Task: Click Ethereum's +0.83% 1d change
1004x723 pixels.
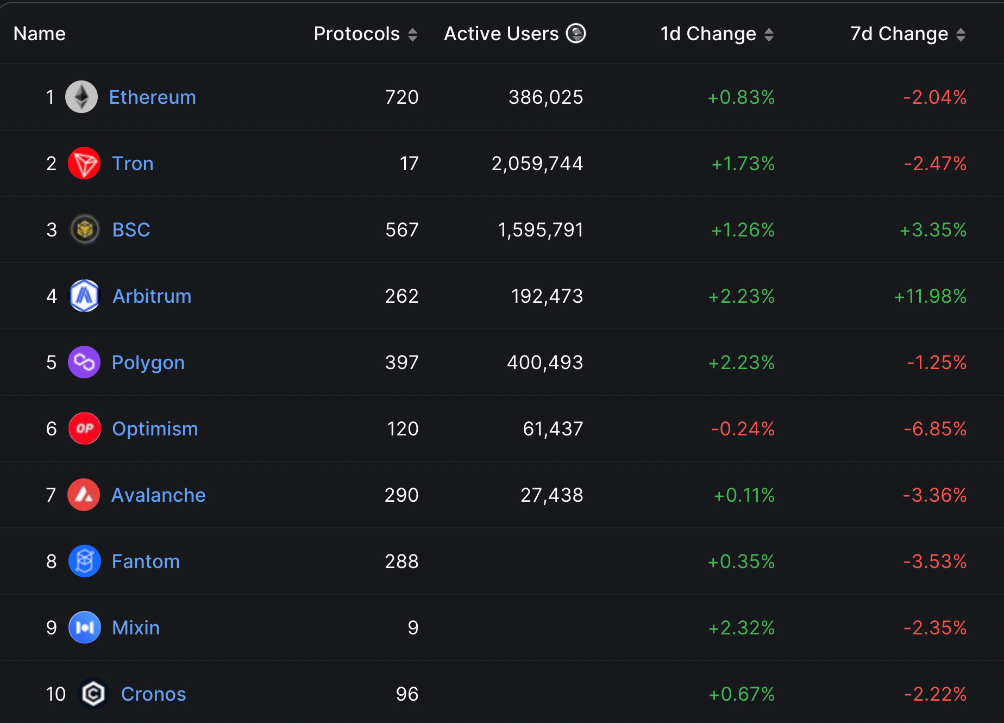Action: [741, 97]
